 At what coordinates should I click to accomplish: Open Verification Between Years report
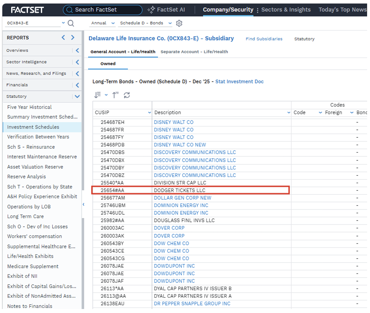tap(38, 137)
